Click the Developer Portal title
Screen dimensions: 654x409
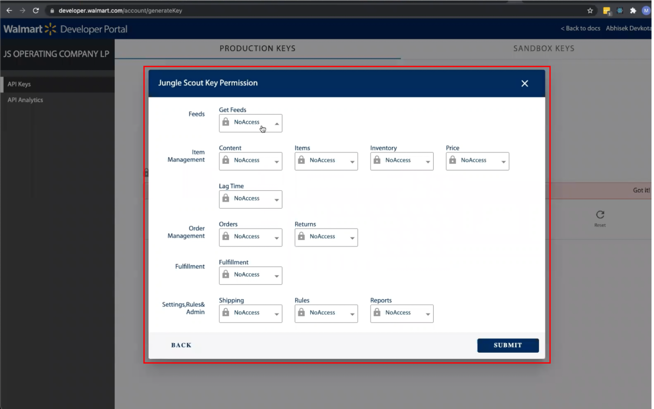pos(94,29)
